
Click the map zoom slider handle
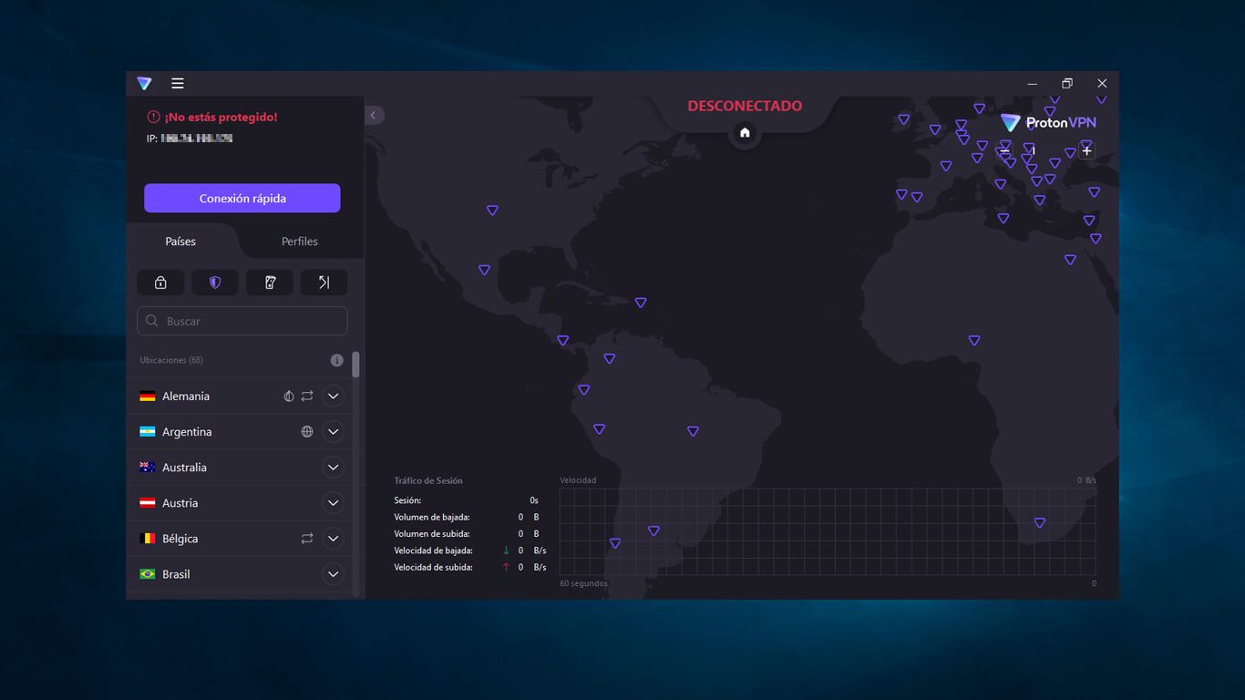[1033, 151]
